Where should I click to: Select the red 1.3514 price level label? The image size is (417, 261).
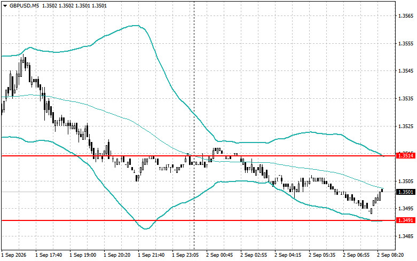click(406, 156)
